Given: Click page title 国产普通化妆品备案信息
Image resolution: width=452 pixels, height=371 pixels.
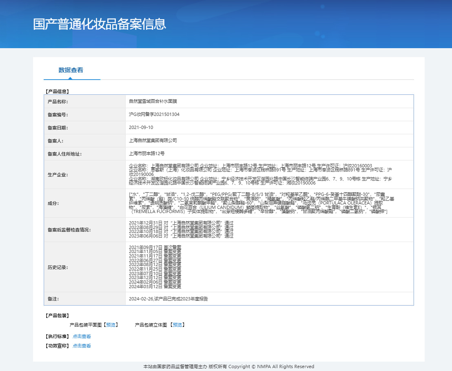Looking at the screenshot, I should tap(100, 24).
